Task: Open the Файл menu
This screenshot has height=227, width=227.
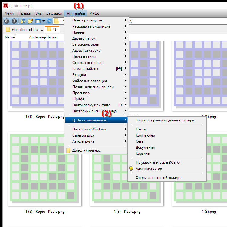Action: pos(9,13)
